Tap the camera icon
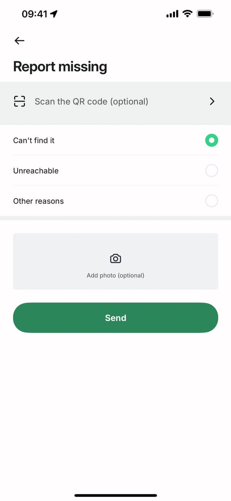 (x=115, y=259)
